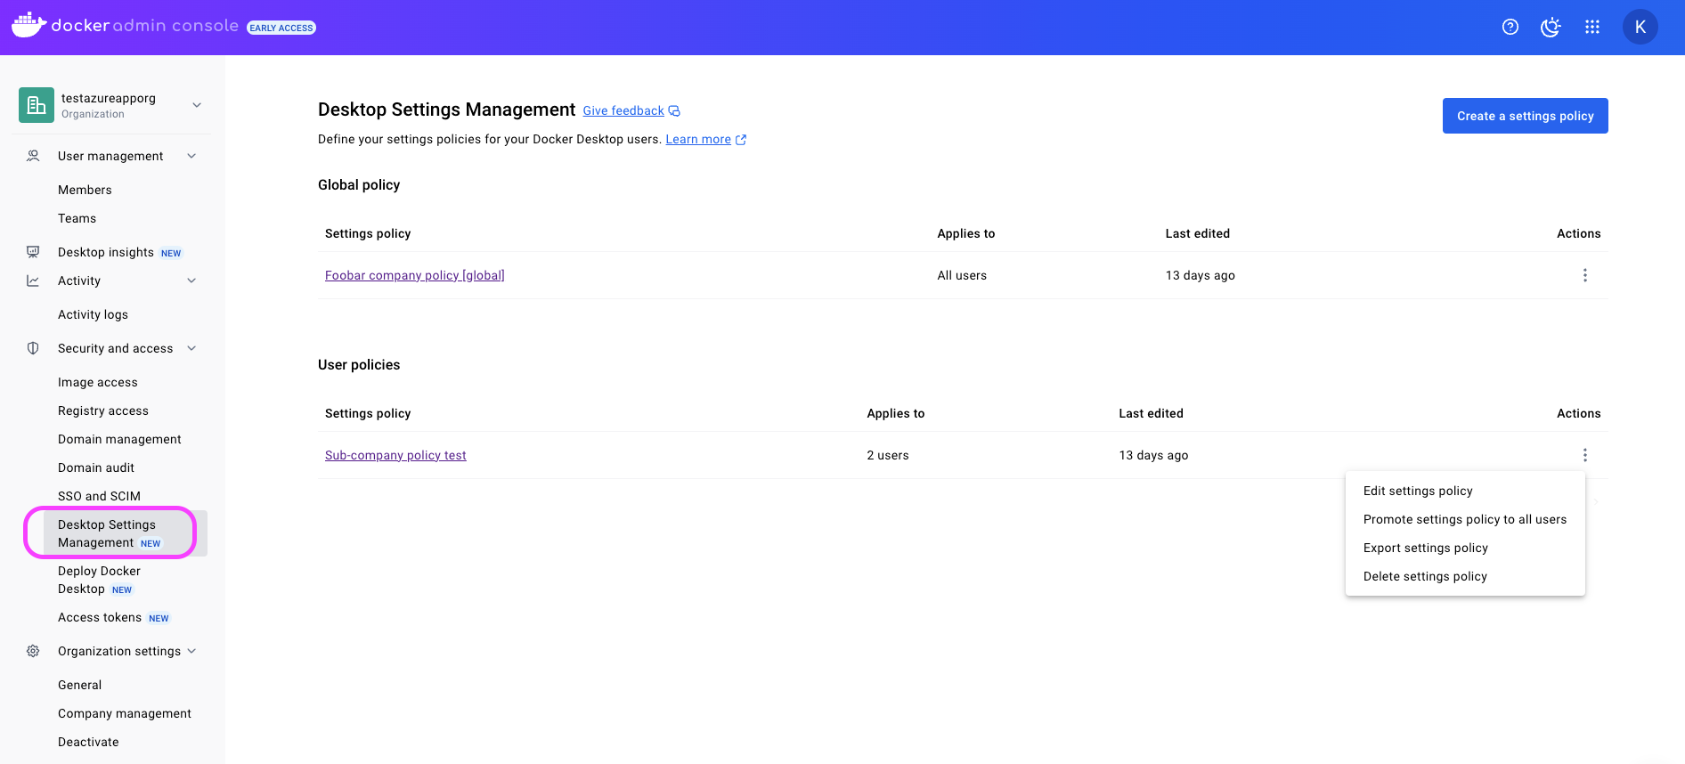Image resolution: width=1685 pixels, height=764 pixels.
Task: Click the Desktop insights monitor icon
Action: click(33, 252)
